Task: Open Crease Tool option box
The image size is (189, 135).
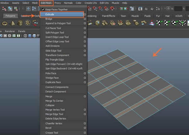Action: coord(85,133)
